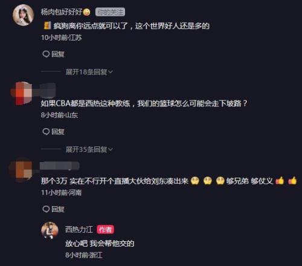Open 西热力江 author avatar
Screen dimensions: 302x266
50,230
